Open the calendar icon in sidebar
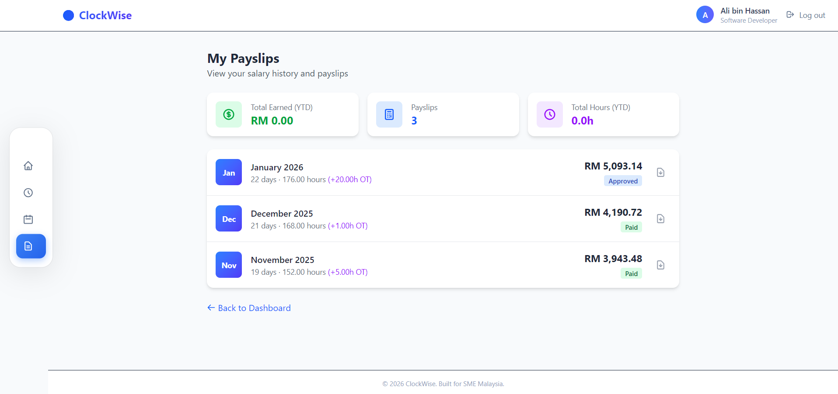838x394 pixels. pos(28,219)
